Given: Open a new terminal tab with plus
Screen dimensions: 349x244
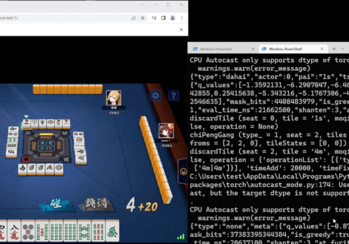Looking at the screenshot, I should pyautogui.click(x=334, y=49).
